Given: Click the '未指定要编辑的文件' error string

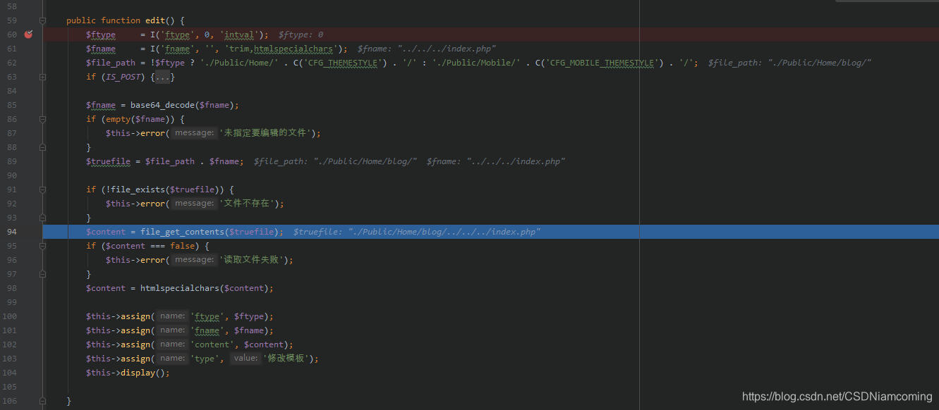Looking at the screenshot, I should pyautogui.click(x=265, y=133).
